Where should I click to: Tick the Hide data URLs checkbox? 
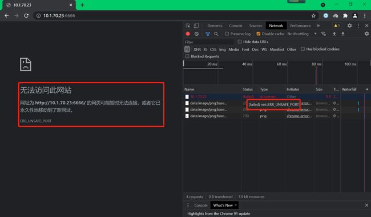pos(240,42)
